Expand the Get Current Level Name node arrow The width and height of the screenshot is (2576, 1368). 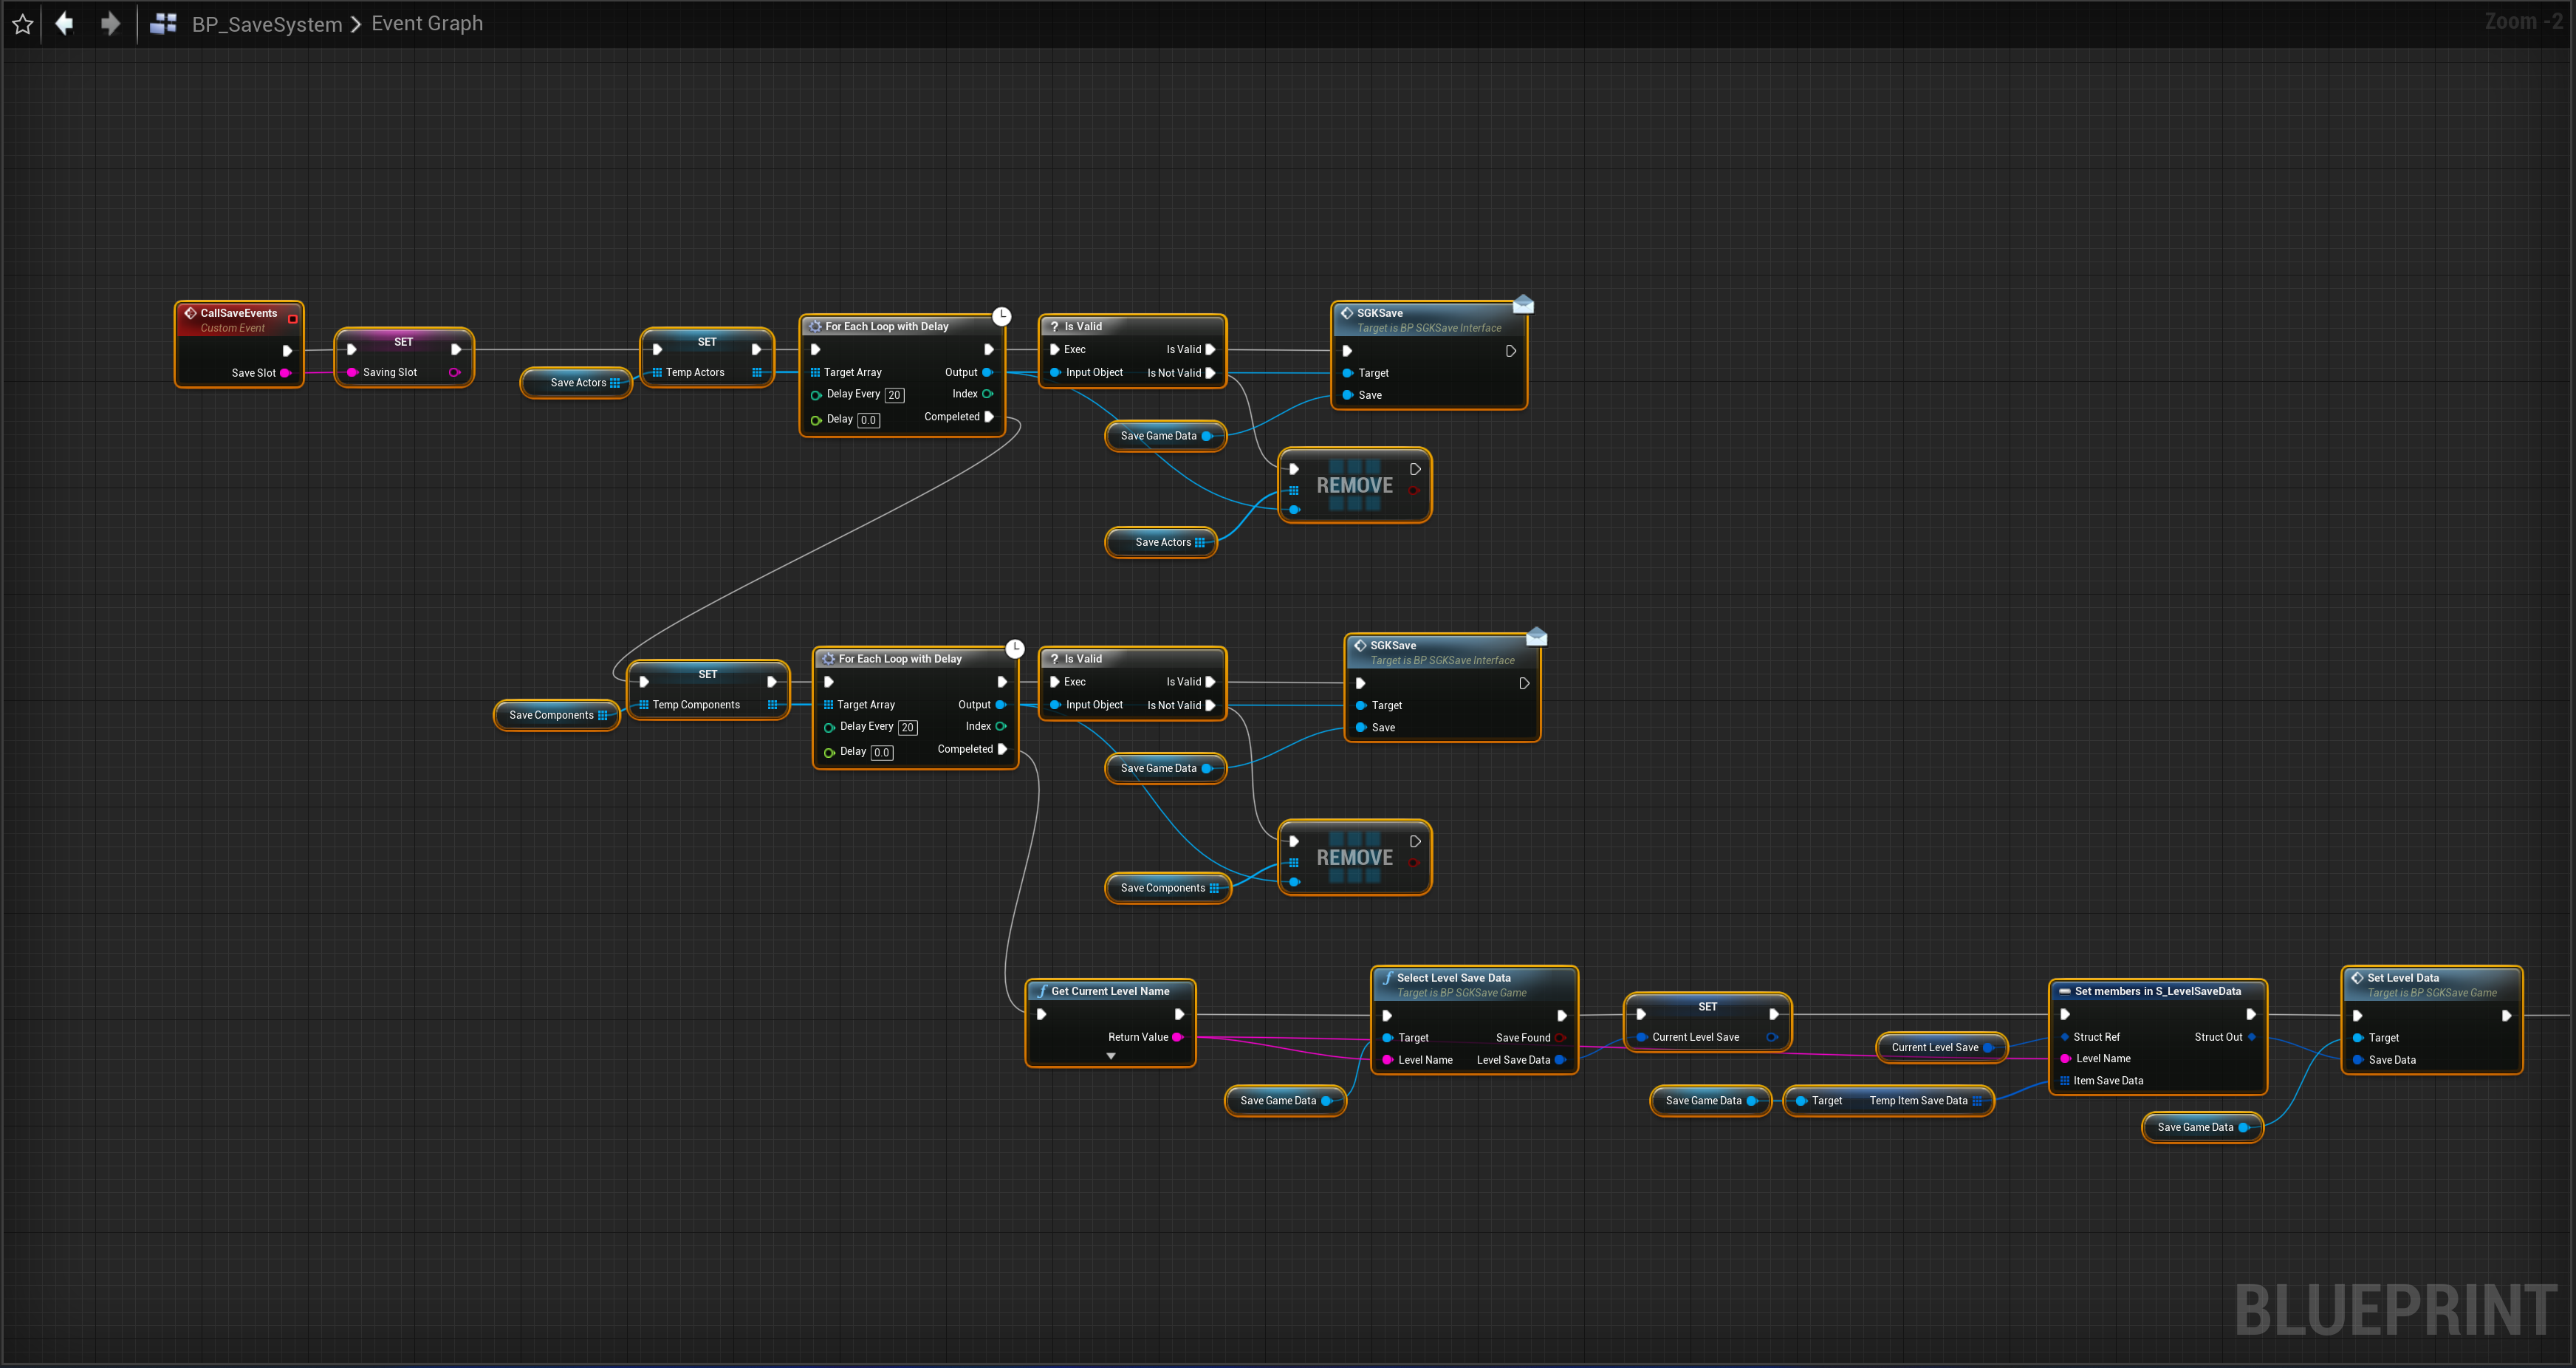[1110, 1056]
